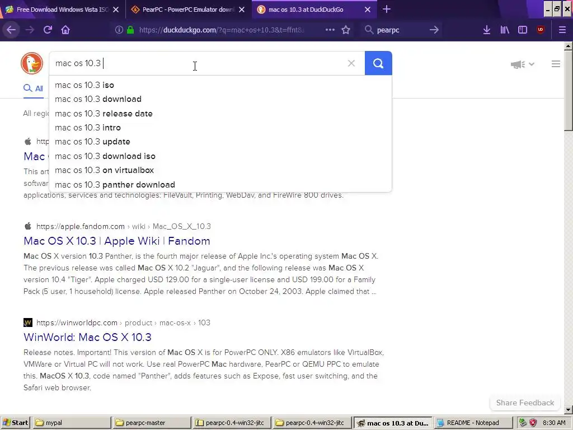Viewport: 573px width, 430px height.
Task: Click the green padlock security icon
Action: pyautogui.click(x=130, y=30)
